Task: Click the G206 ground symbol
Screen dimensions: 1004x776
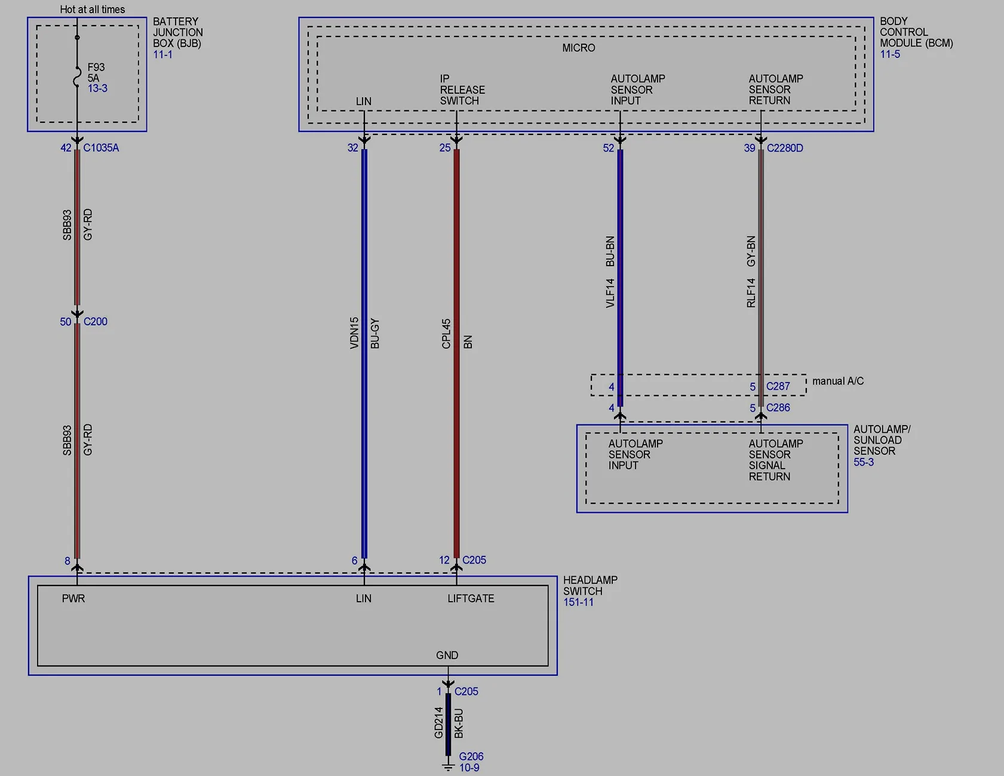Action: coord(448,766)
